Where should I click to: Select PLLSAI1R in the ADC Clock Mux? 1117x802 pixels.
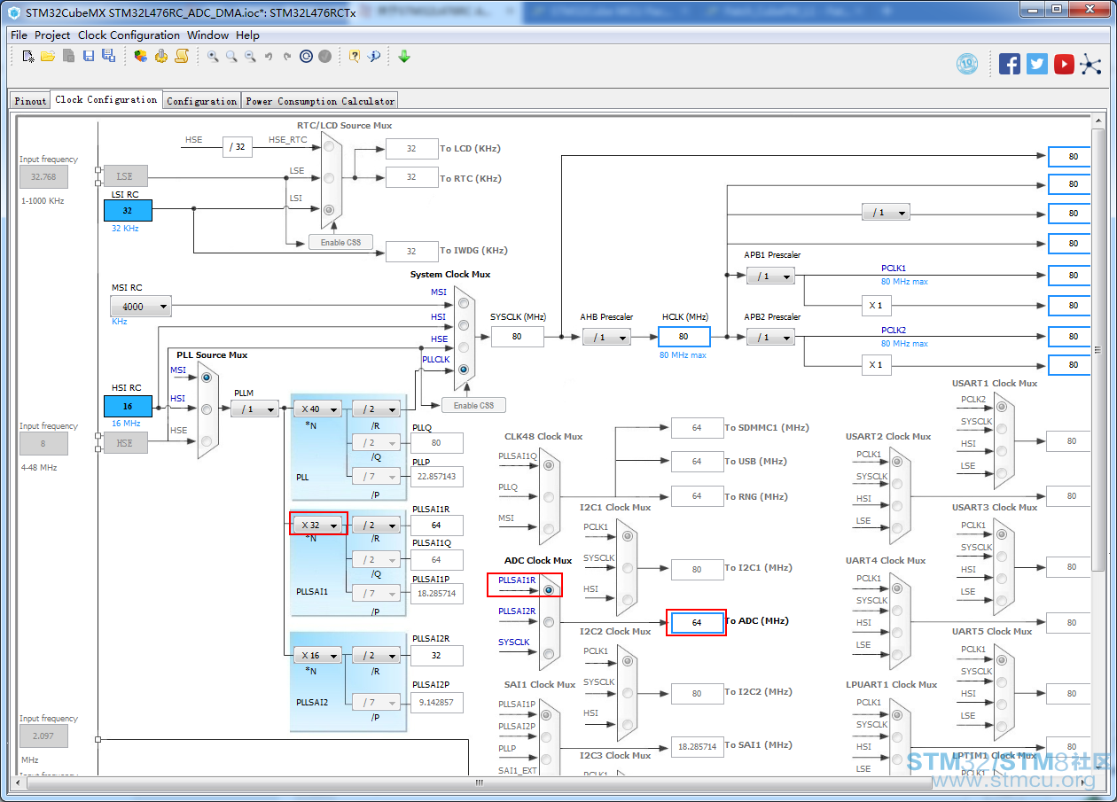click(x=549, y=589)
